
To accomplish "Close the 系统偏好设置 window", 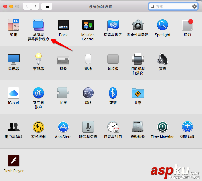I will [5, 6].
